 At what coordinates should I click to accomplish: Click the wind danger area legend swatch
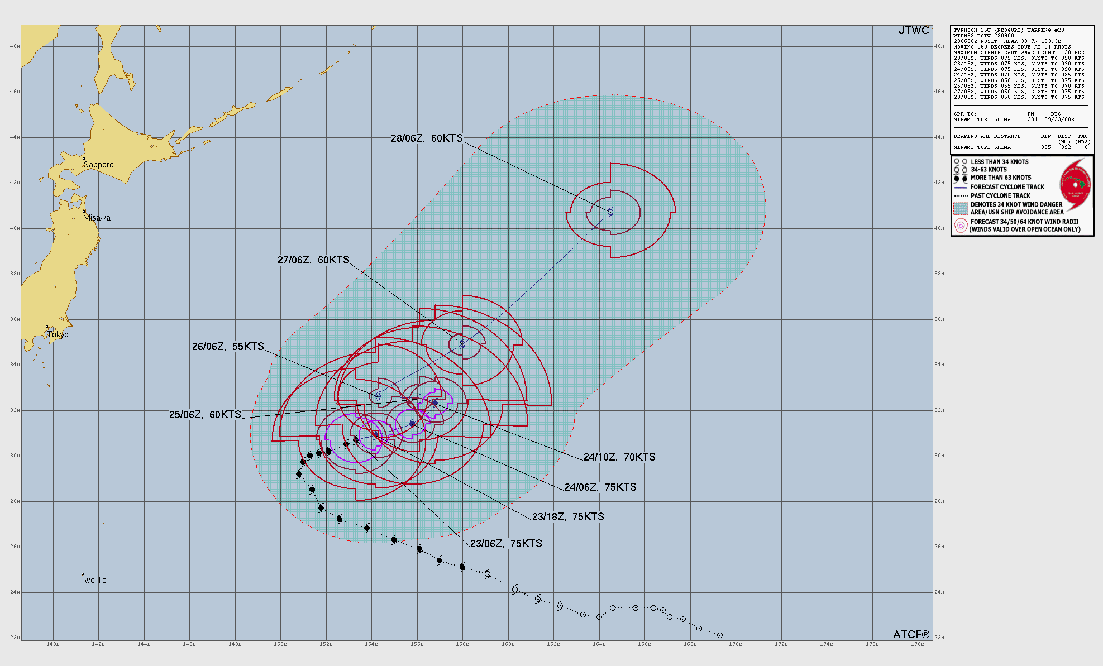click(961, 208)
